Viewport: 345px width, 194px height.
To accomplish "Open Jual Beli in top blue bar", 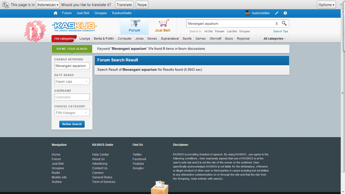I will (83, 13).
